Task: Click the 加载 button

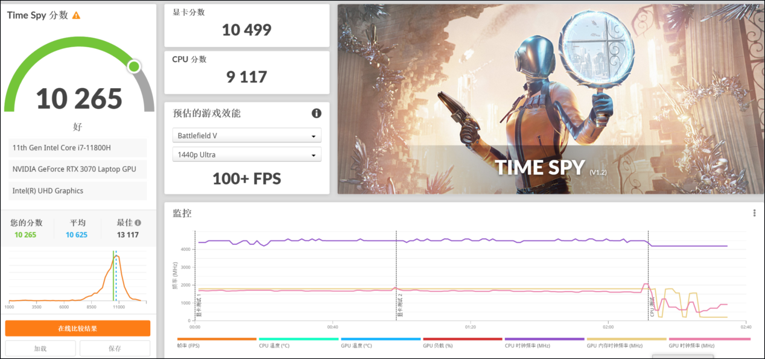Action: click(x=40, y=348)
